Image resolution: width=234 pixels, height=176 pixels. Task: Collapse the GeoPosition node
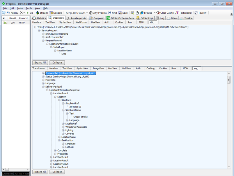point(59,141)
